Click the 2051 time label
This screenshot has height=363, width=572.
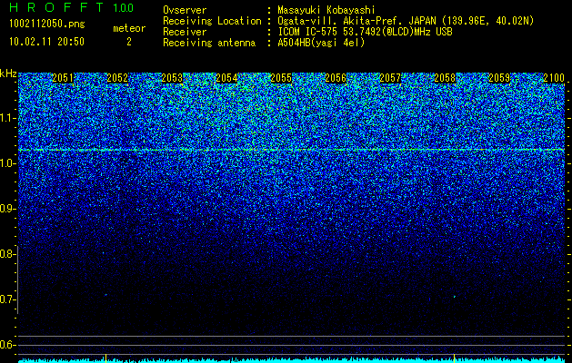[x=63, y=78]
